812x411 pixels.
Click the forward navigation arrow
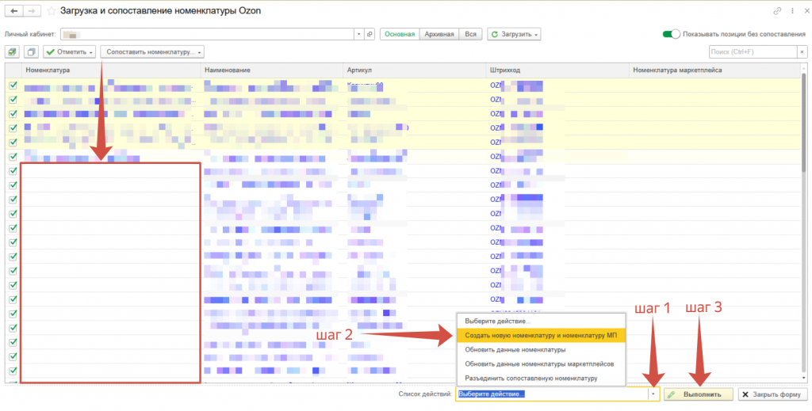click(x=33, y=11)
